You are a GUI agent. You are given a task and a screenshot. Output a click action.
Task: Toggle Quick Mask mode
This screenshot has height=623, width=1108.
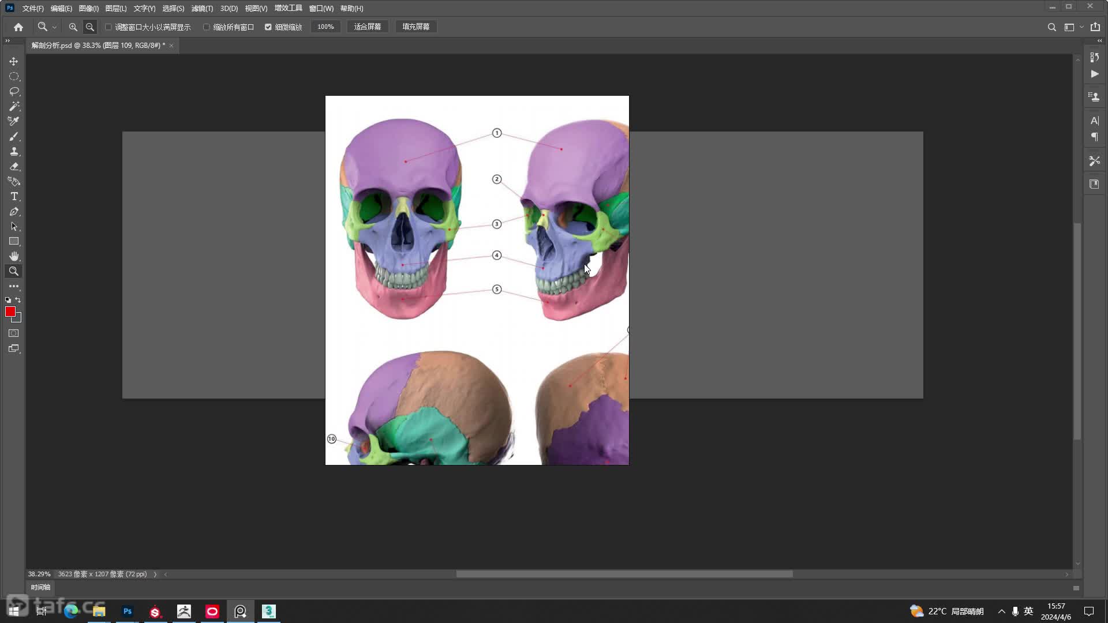click(x=14, y=333)
